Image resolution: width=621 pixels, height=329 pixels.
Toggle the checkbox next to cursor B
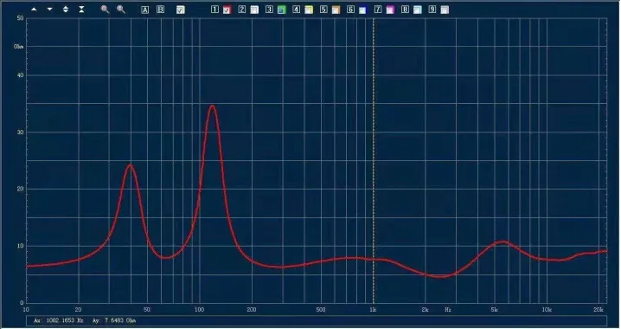click(x=180, y=10)
